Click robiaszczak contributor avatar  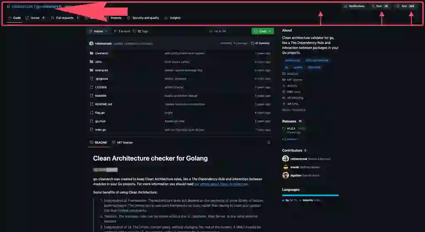point(286,159)
